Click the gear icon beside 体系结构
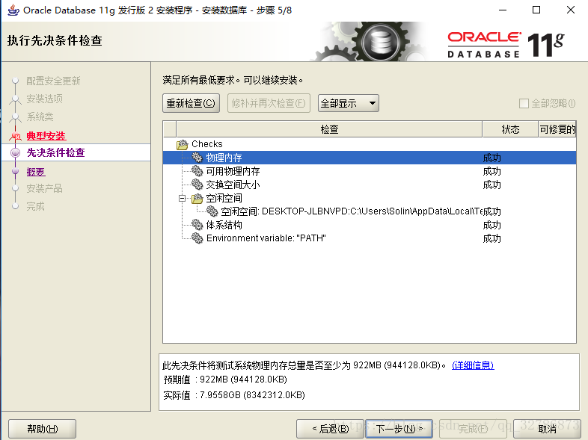Image resolution: width=588 pixels, height=440 pixels. coord(197,225)
